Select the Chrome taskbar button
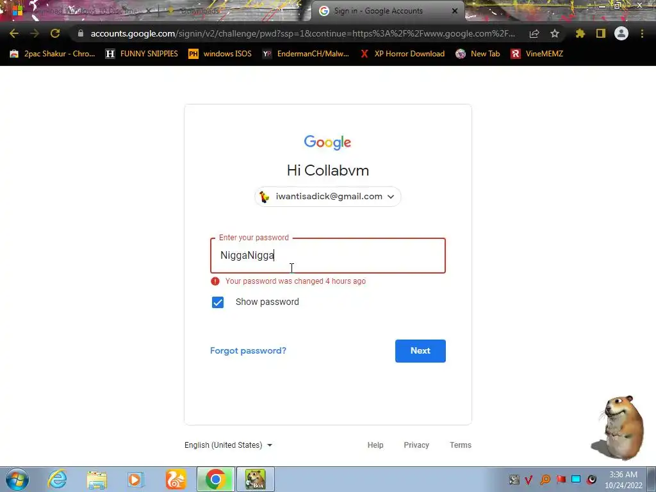This screenshot has height=492, width=656. [216, 479]
